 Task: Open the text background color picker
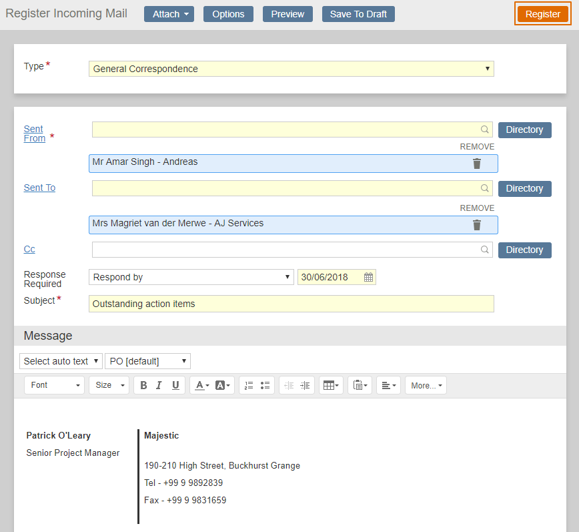click(x=223, y=385)
